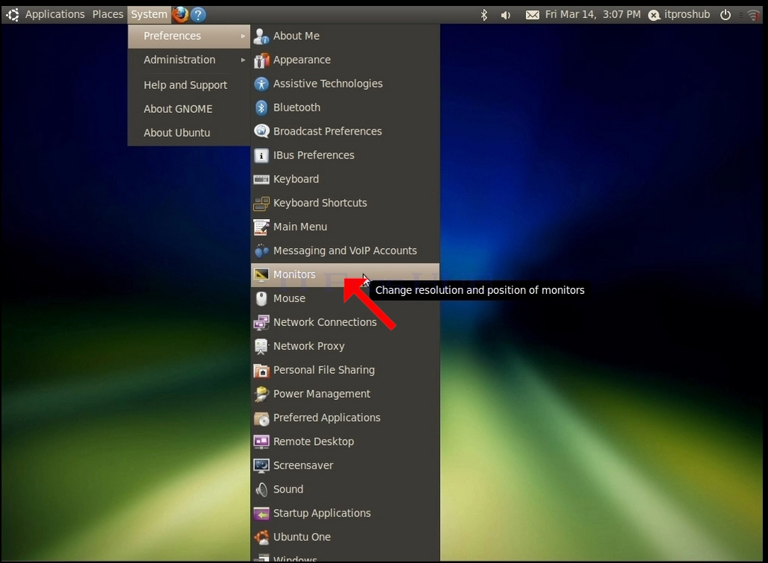Click the Main Menu editor icon

[261, 227]
